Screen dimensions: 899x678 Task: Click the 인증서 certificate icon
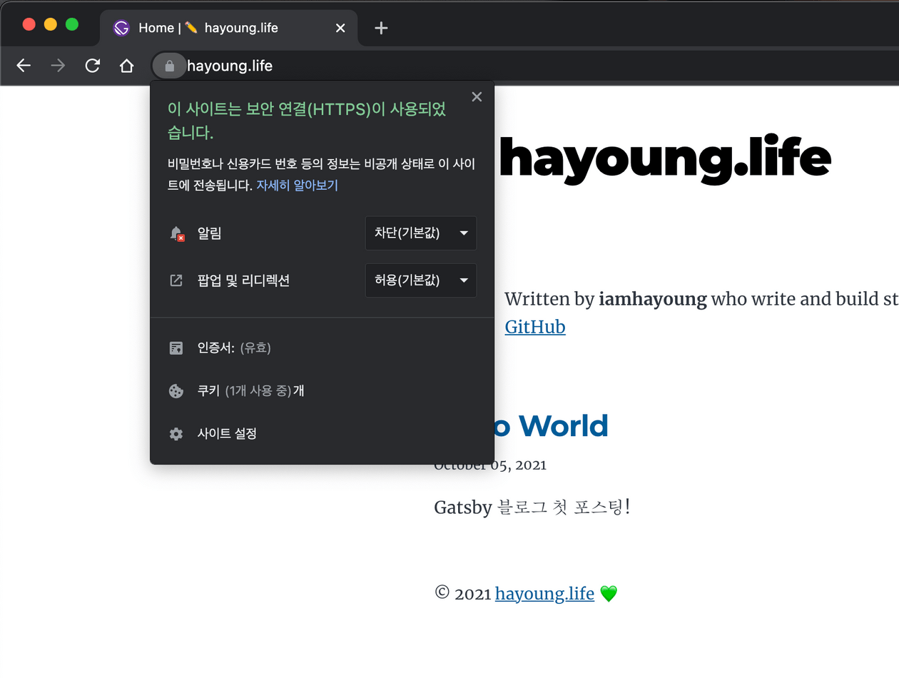176,348
